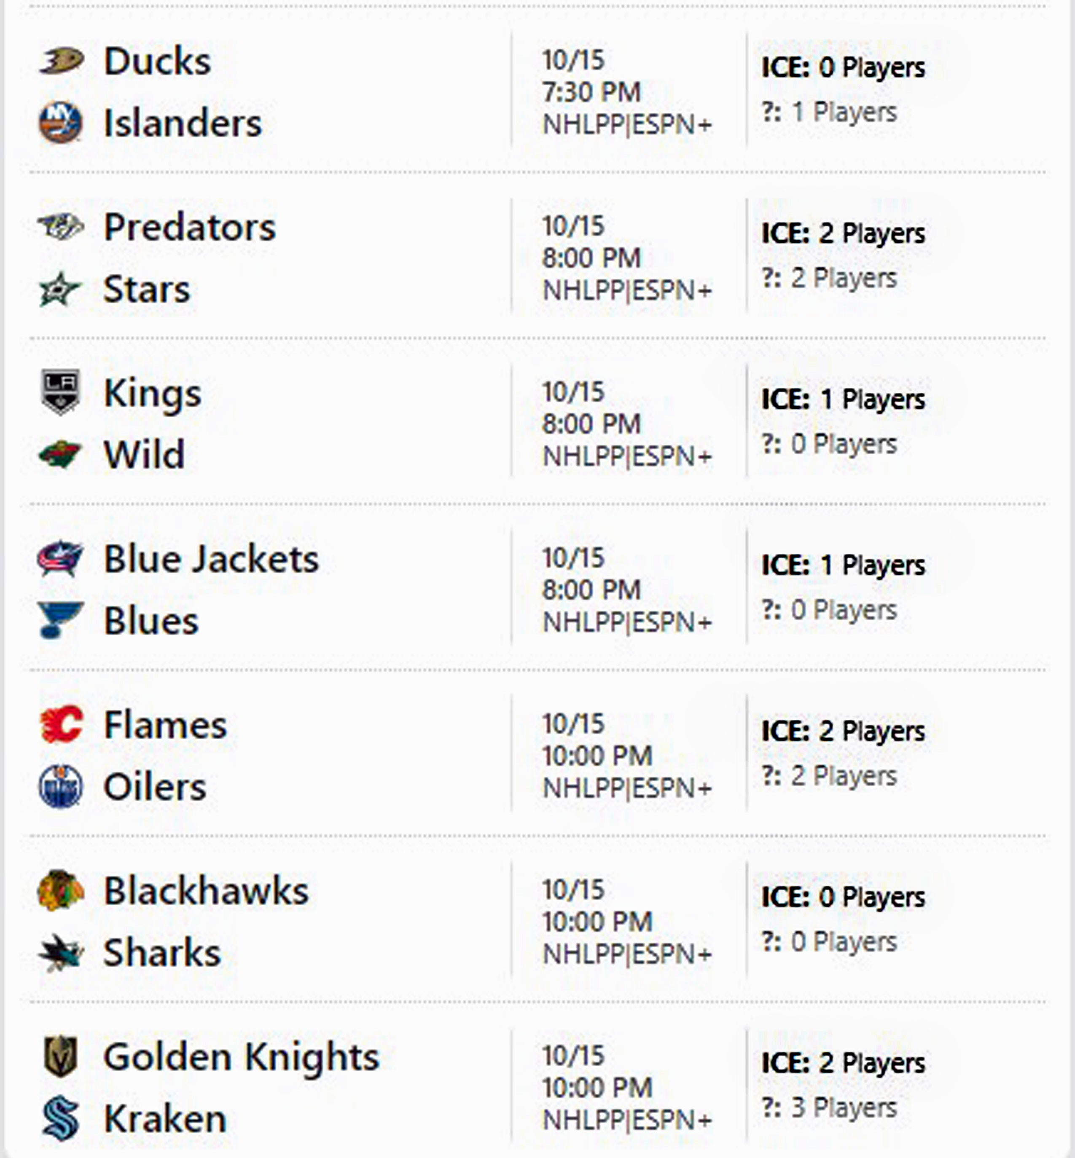
Task: Click the Calgary Flames logo
Action: tap(61, 725)
